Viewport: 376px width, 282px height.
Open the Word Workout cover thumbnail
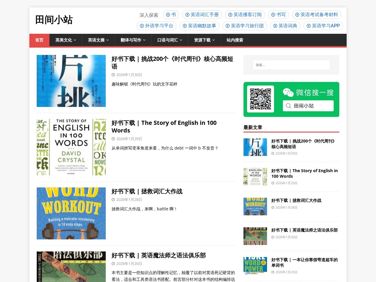pos(71,213)
